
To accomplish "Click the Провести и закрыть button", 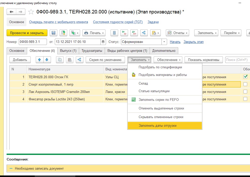I will click(27, 33).
